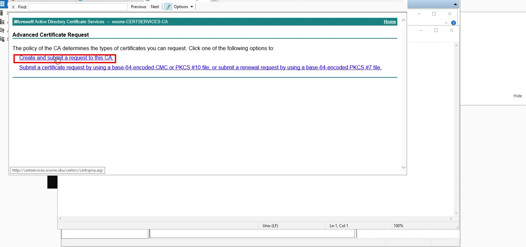Open the Options dropdown in the Find bar

point(184,7)
